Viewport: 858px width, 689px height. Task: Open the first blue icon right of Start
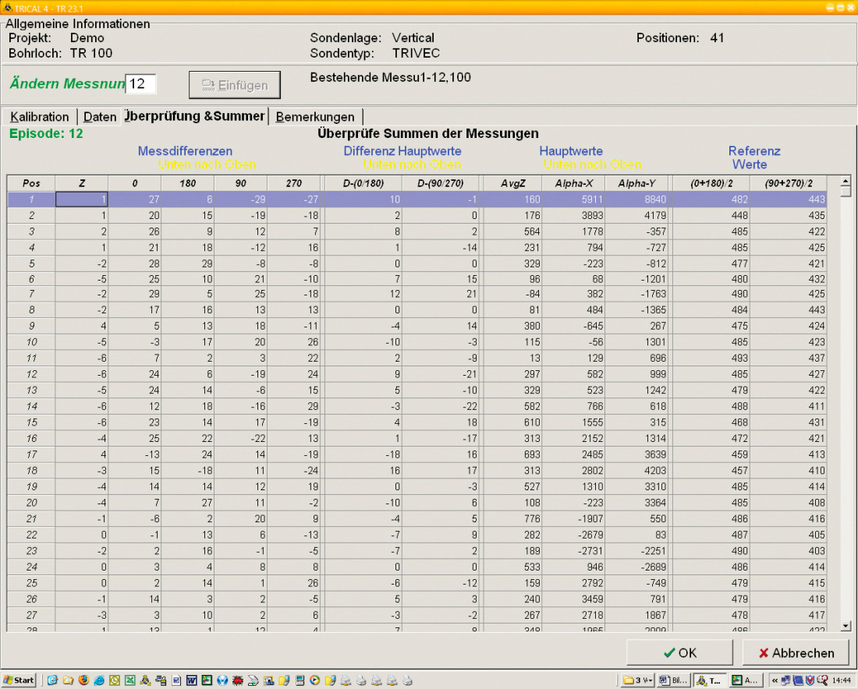pyautogui.click(x=52, y=680)
